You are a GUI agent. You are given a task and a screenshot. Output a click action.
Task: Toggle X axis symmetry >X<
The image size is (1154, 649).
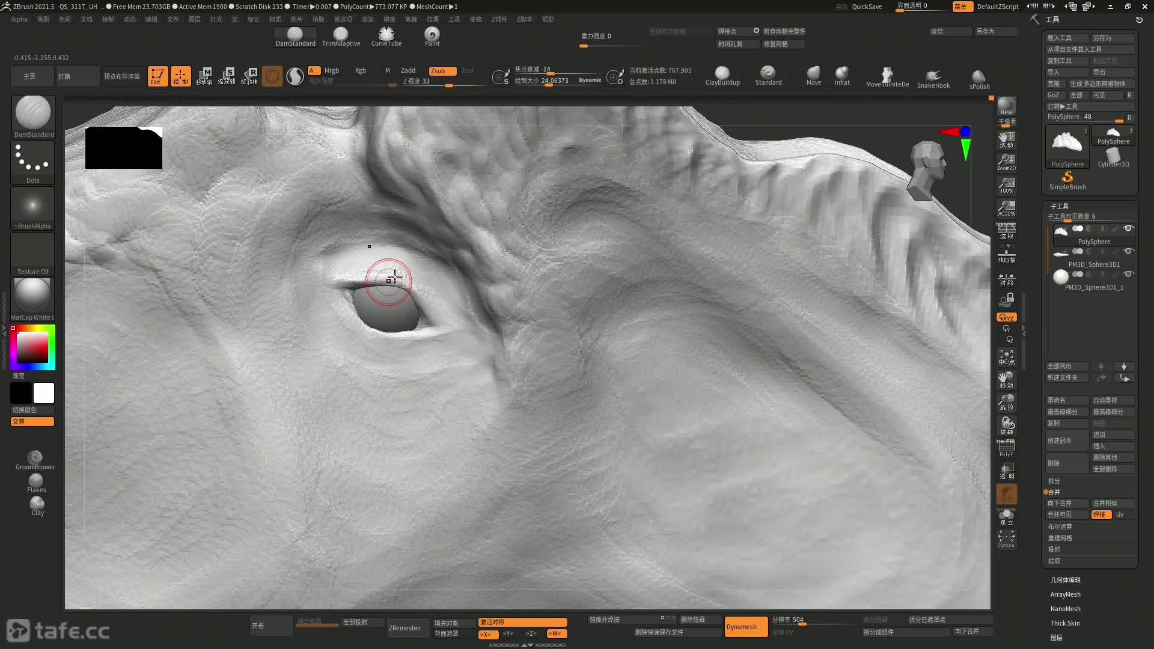point(487,634)
